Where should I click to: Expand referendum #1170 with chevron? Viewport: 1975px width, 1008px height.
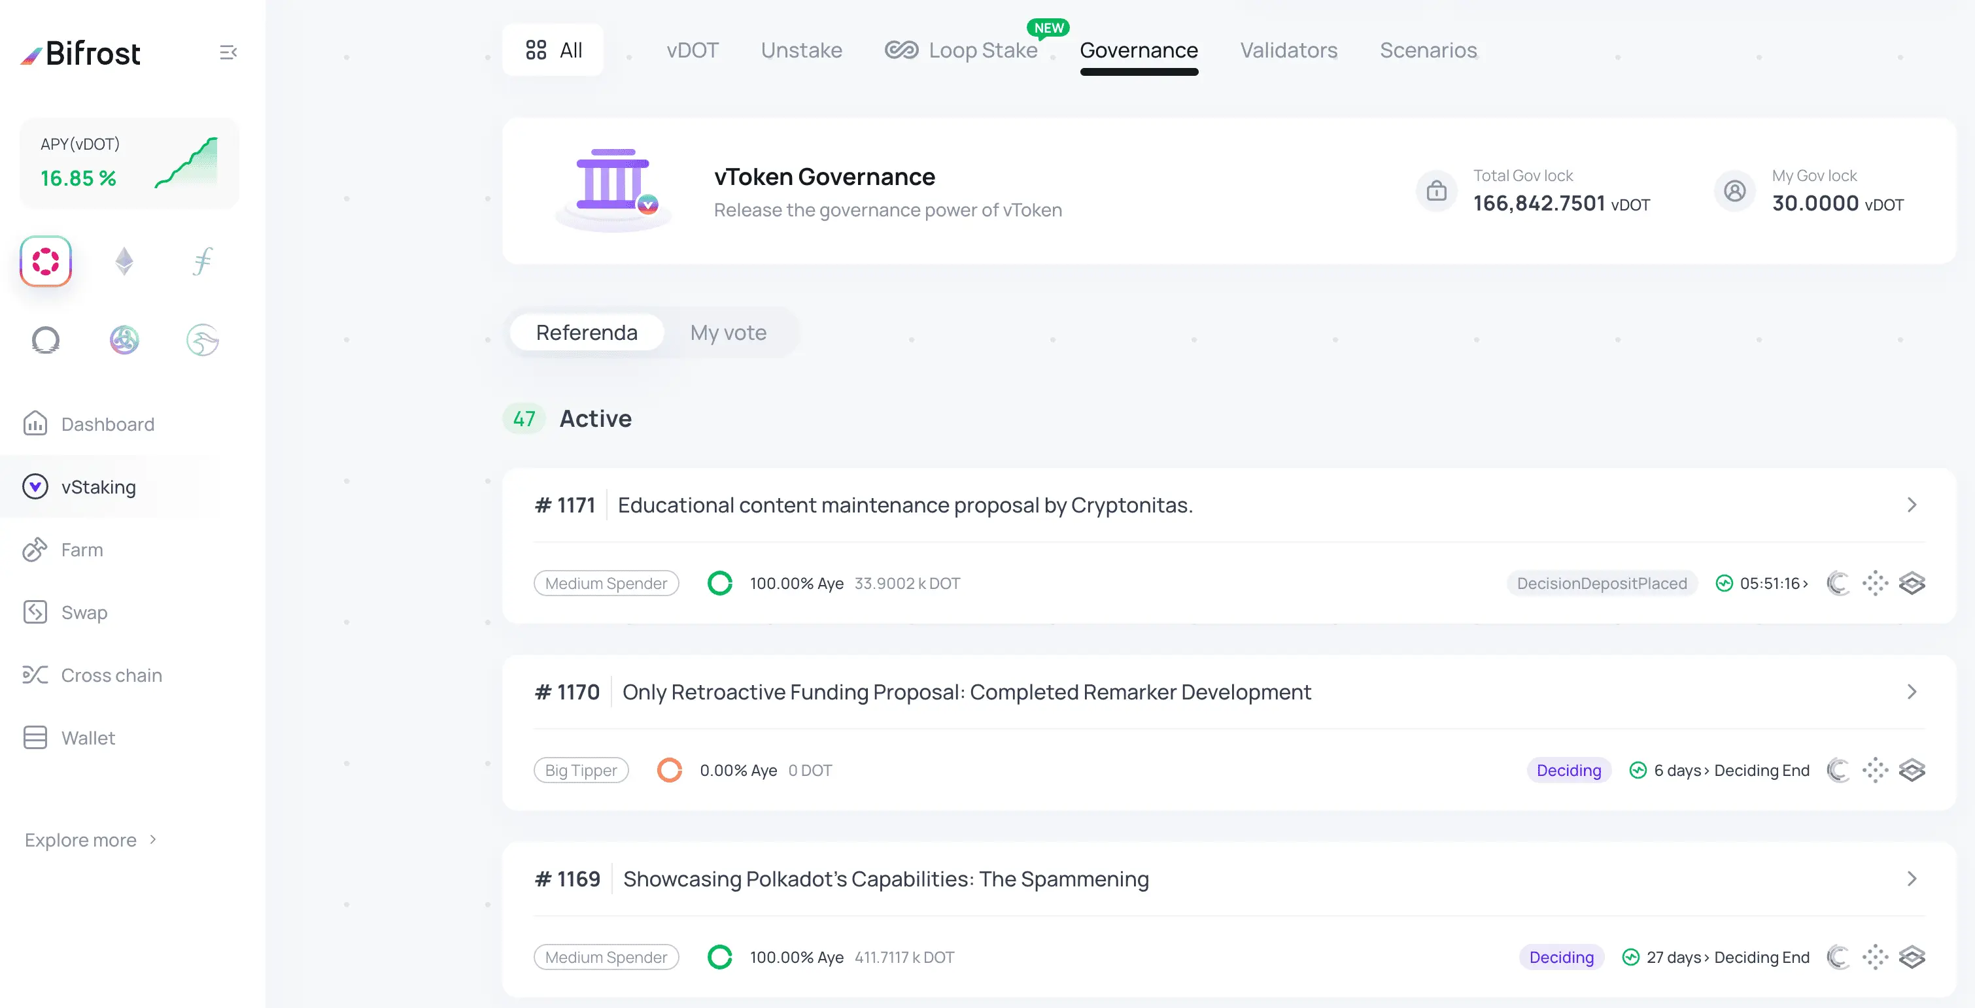click(1912, 692)
